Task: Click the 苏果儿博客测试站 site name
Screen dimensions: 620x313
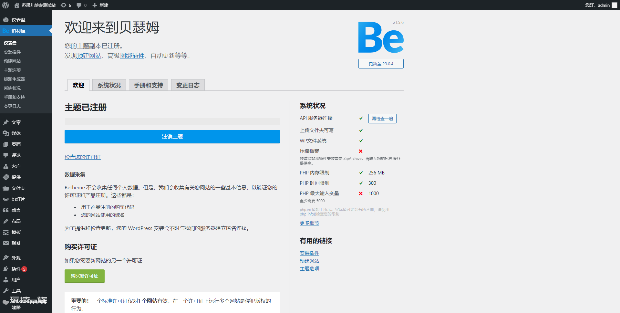Action: pos(39,5)
